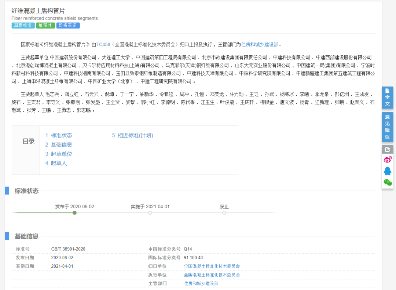Select 5 相近标准(计划) in contents
Image resolution: width=396 pixels, height=290 pixels.
coord(132,135)
